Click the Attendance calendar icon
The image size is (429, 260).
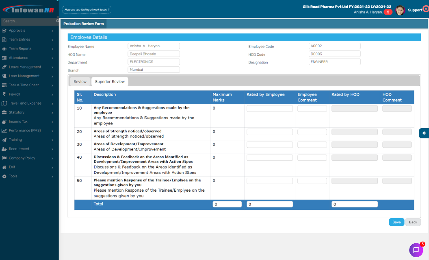[x=4, y=58]
